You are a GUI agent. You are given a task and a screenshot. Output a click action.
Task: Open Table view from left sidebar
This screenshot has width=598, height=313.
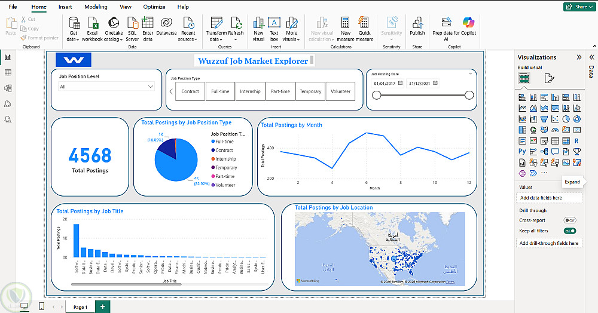[x=8, y=72]
